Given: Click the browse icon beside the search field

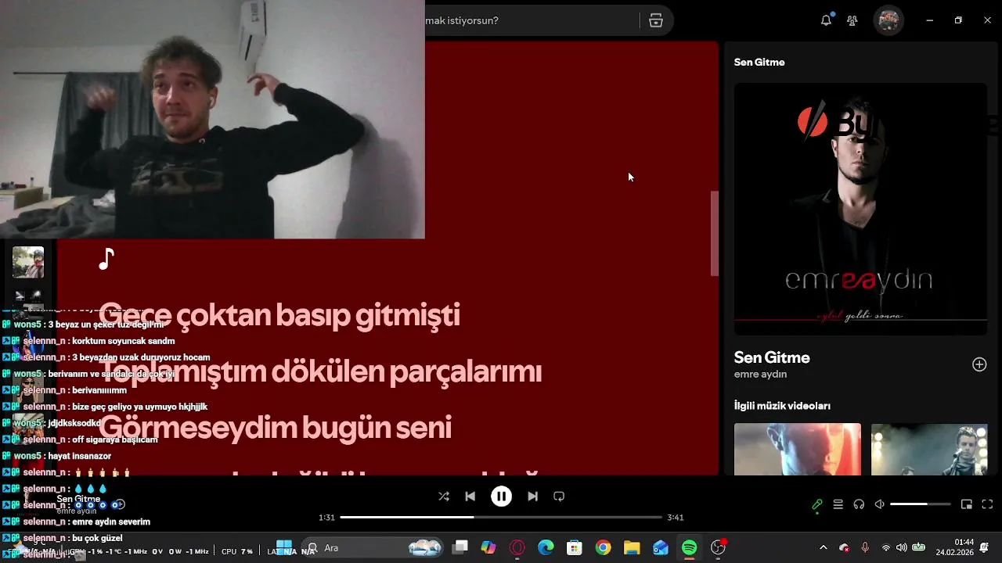Looking at the screenshot, I should pos(656,21).
